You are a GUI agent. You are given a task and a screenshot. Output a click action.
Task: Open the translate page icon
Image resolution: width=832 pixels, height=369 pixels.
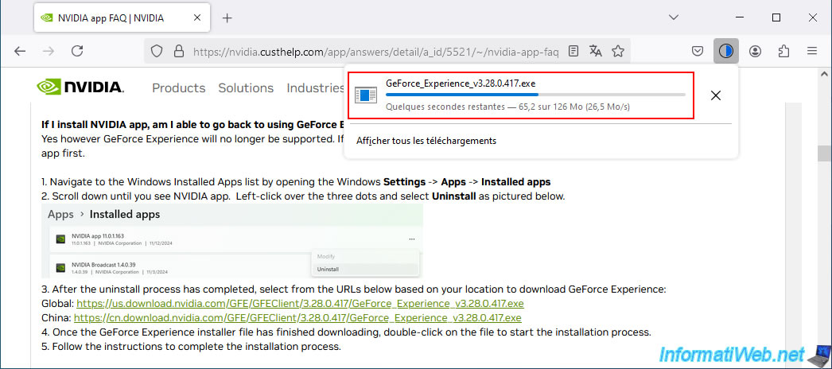[x=595, y=52]
